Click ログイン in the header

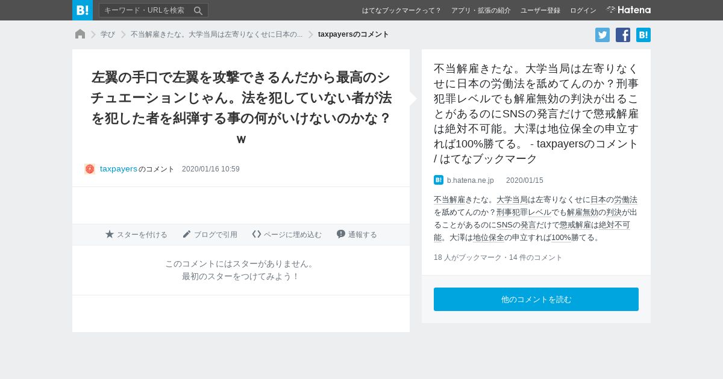point(583,10)
